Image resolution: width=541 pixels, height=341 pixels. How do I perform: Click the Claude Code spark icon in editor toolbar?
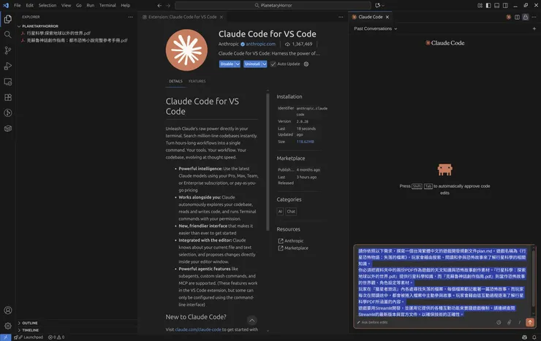pyautogui.click(x=509, y=17)
